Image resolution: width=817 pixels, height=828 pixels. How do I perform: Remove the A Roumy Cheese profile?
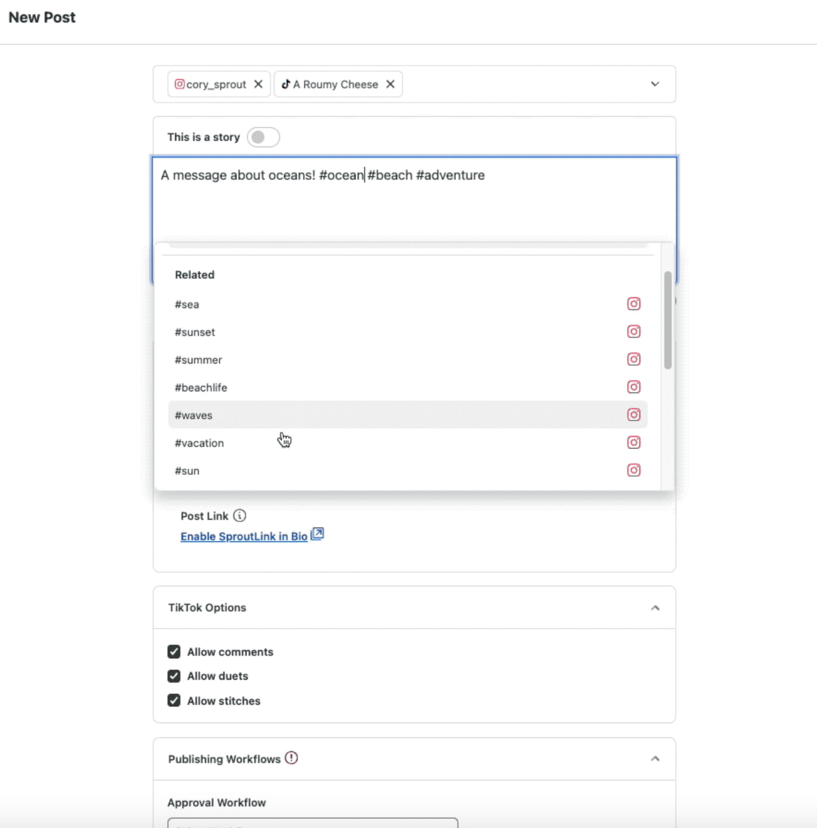[391, 84]
